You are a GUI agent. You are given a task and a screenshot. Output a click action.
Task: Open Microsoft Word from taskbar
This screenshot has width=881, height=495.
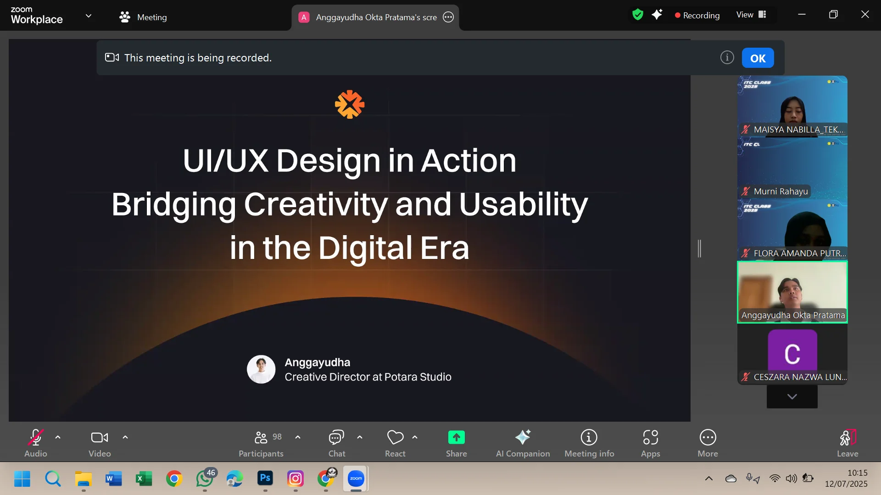click(x=113, y=479)
